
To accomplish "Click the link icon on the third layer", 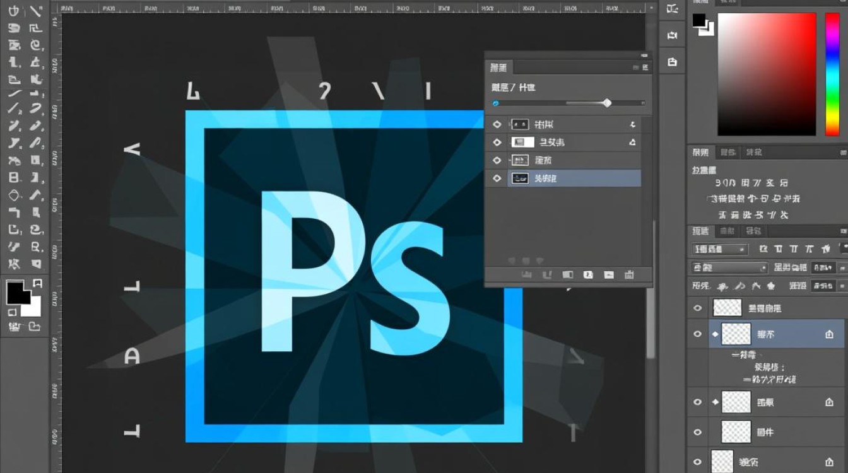I will [x=715, y=402].
